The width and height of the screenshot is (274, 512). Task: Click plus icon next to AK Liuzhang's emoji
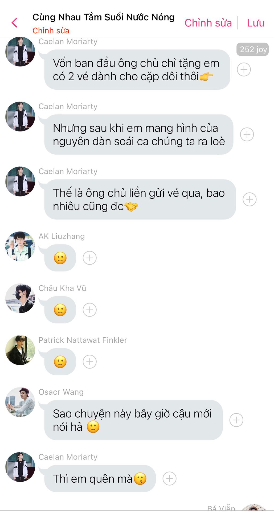tap(89, 258)
